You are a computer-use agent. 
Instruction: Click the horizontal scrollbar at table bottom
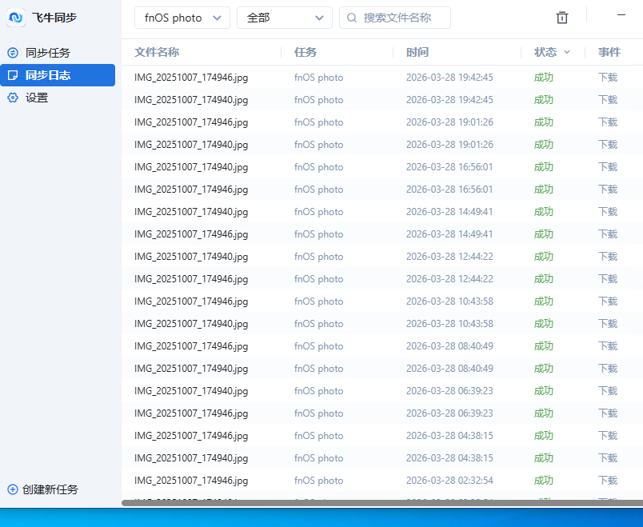coord(382,503)
